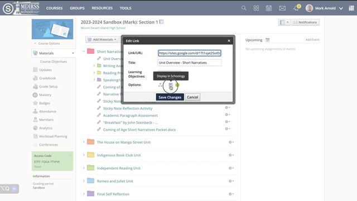Screen dimensions: 357x201
Task: Open Academic Paragraph Assessment link
Action: tap(130, 116)
